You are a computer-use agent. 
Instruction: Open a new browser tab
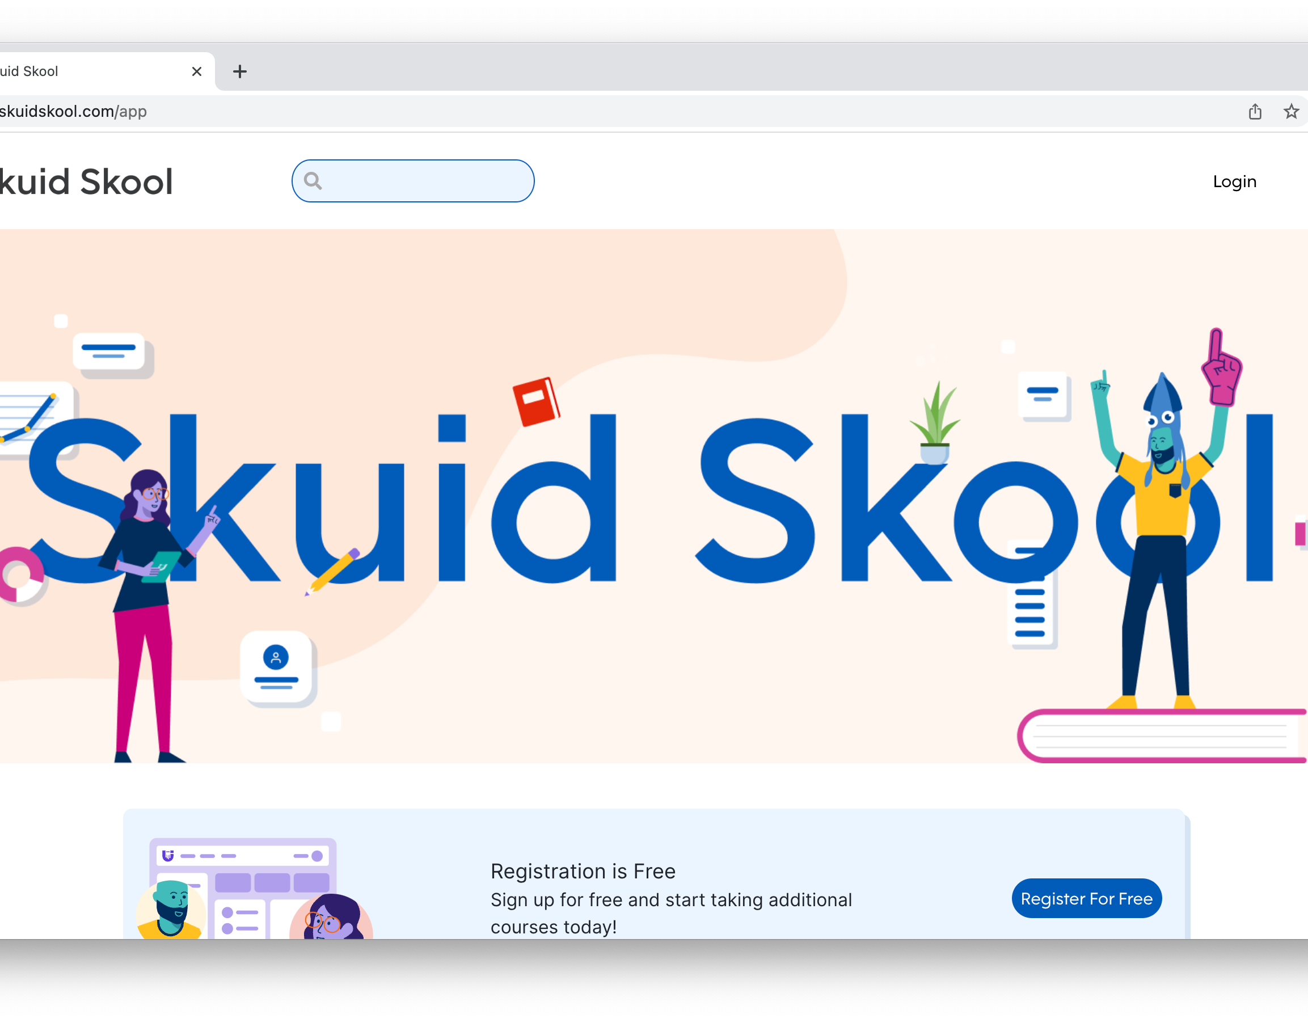click(x=240, y=71)
